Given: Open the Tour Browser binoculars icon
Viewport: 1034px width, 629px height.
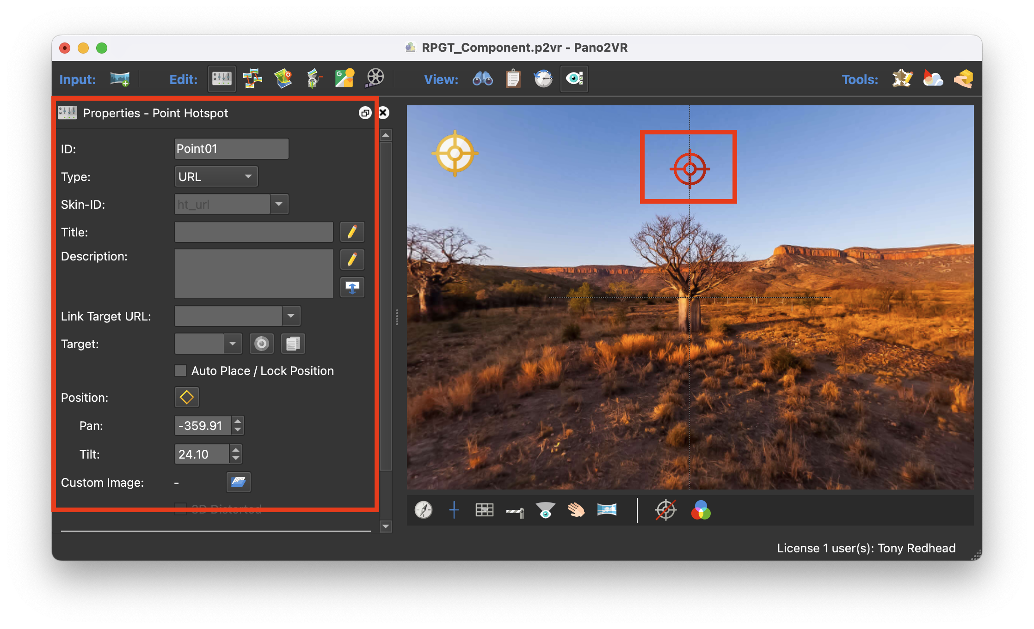Looking at the screenshot, I should pos(482,79).
